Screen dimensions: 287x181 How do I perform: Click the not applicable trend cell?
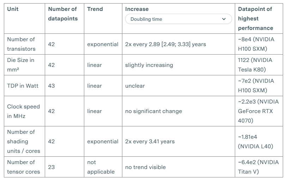(101, 167)
